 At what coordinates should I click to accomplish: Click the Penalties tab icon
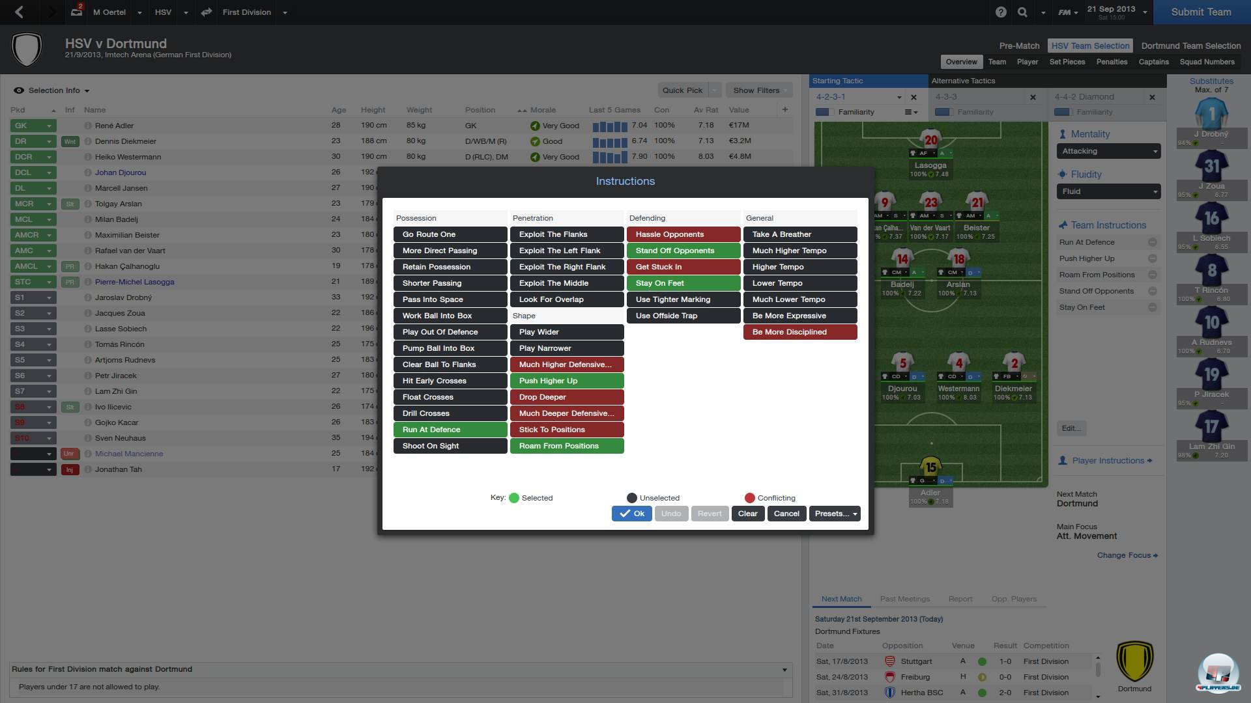1112,61
